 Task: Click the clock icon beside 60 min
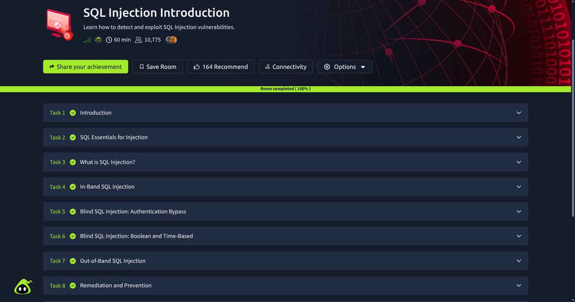pos(109,40)
